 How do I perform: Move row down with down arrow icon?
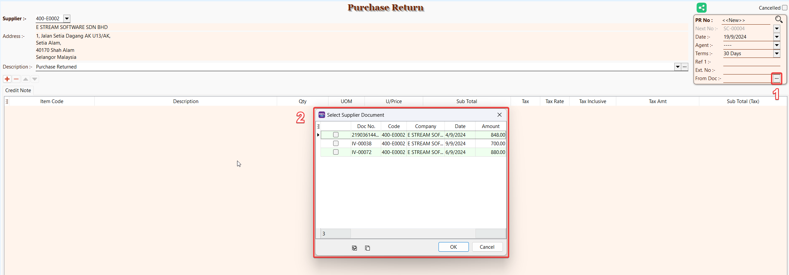(35, 79)
